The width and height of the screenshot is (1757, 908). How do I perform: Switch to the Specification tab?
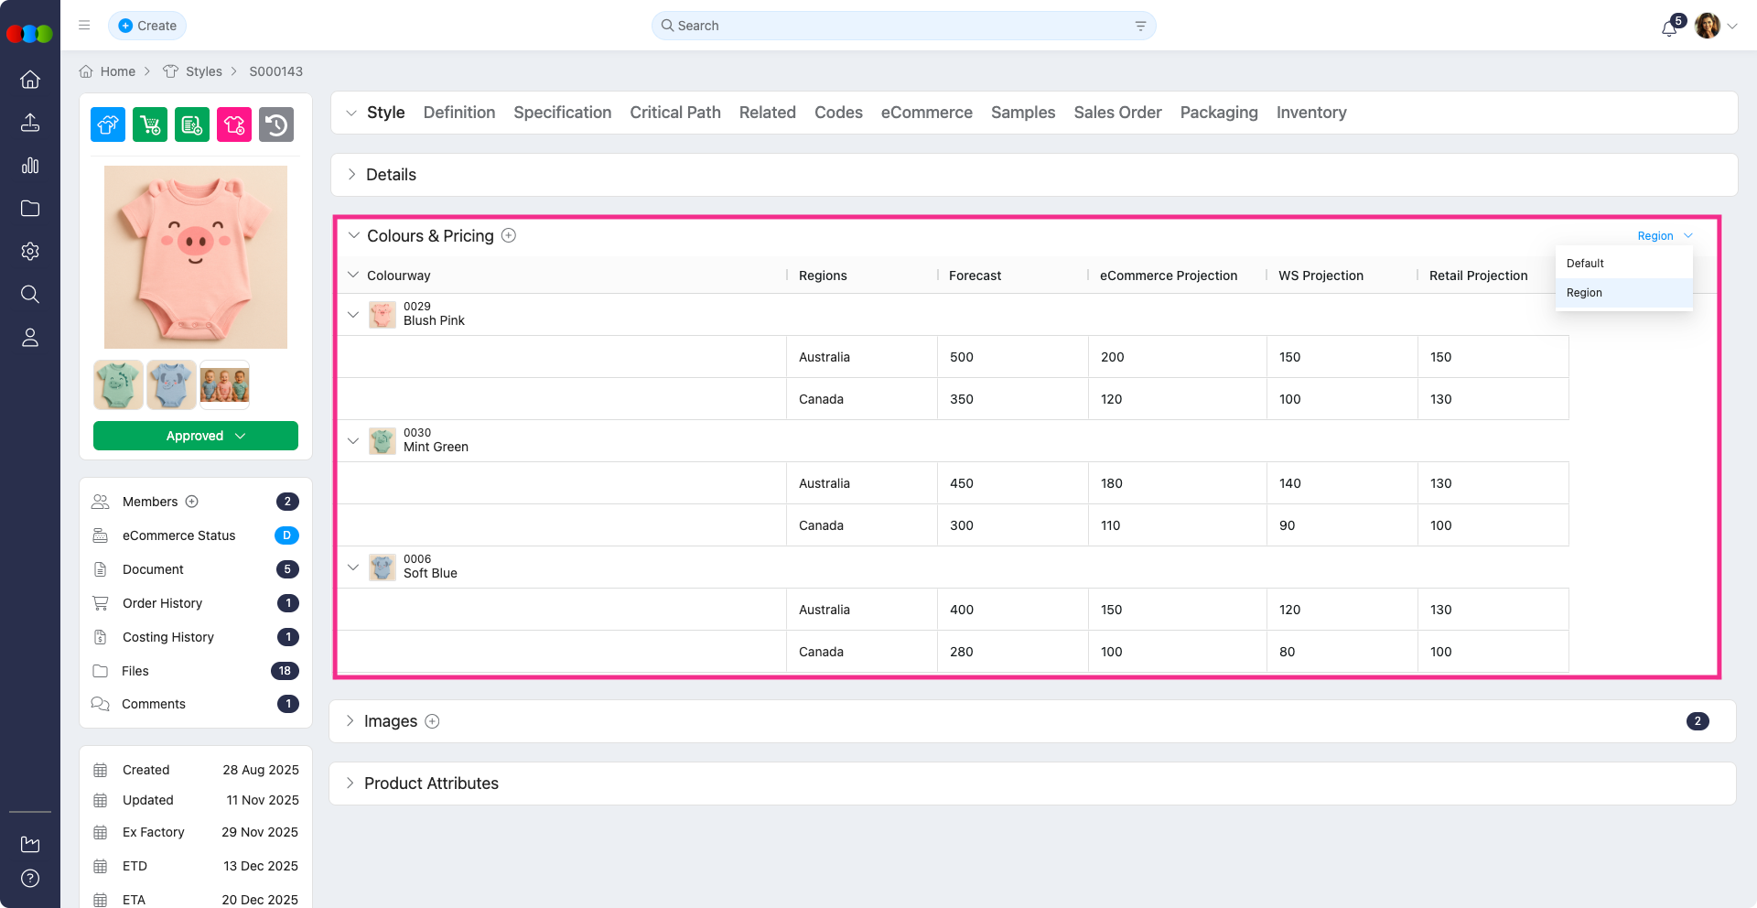coord(562,113)
